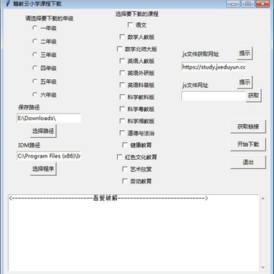Enable 科学粤教版 course checkbox

pyautogui.click(x=122, y=109)
